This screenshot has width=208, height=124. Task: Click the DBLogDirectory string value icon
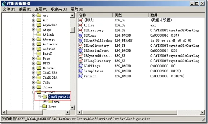pos(81,45)
